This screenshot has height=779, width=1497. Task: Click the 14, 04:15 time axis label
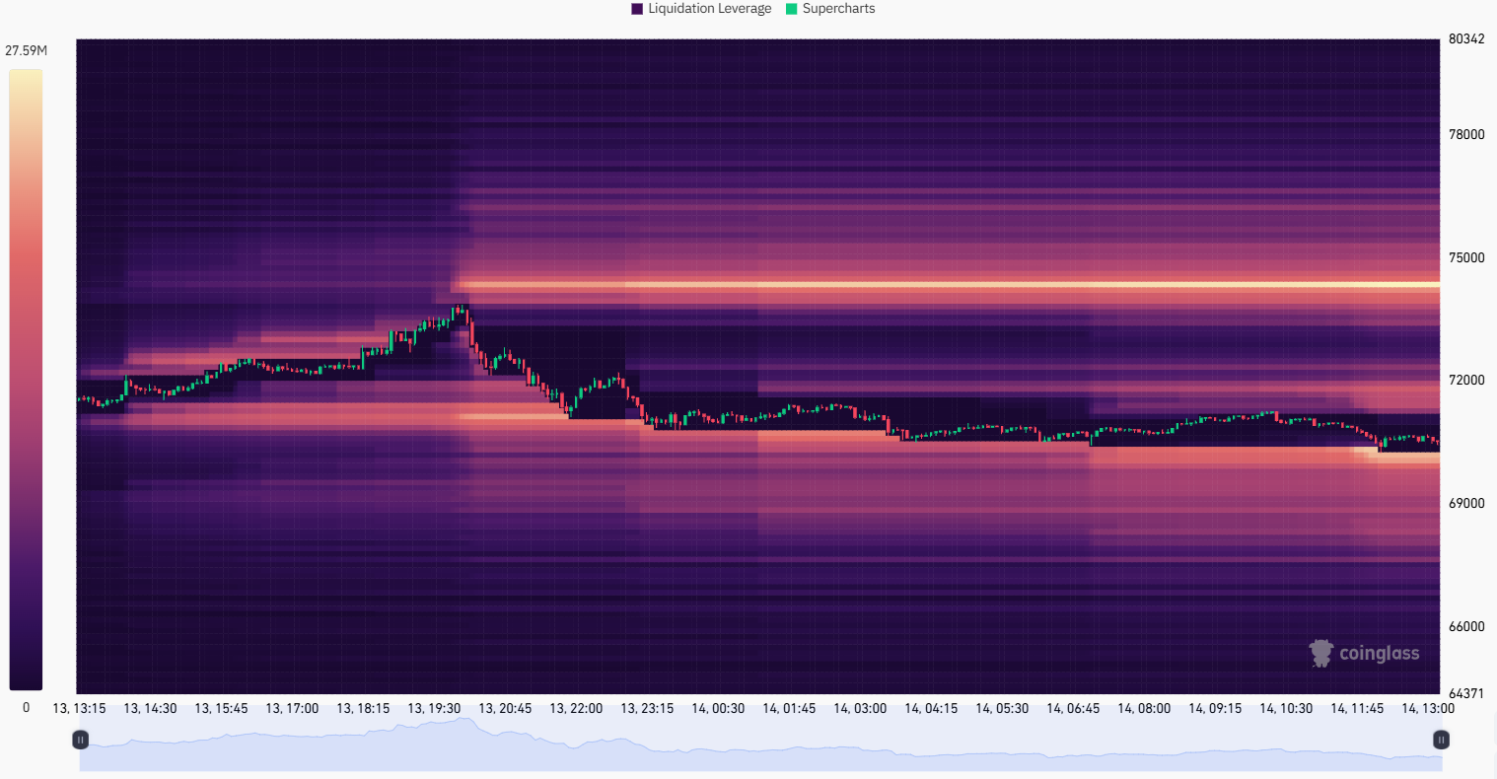[931, 709]
